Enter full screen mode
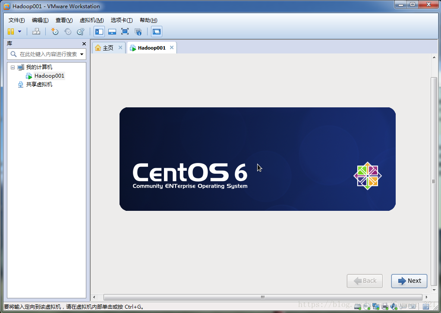This screenshot has height=313, width=441. coord(125,31)
